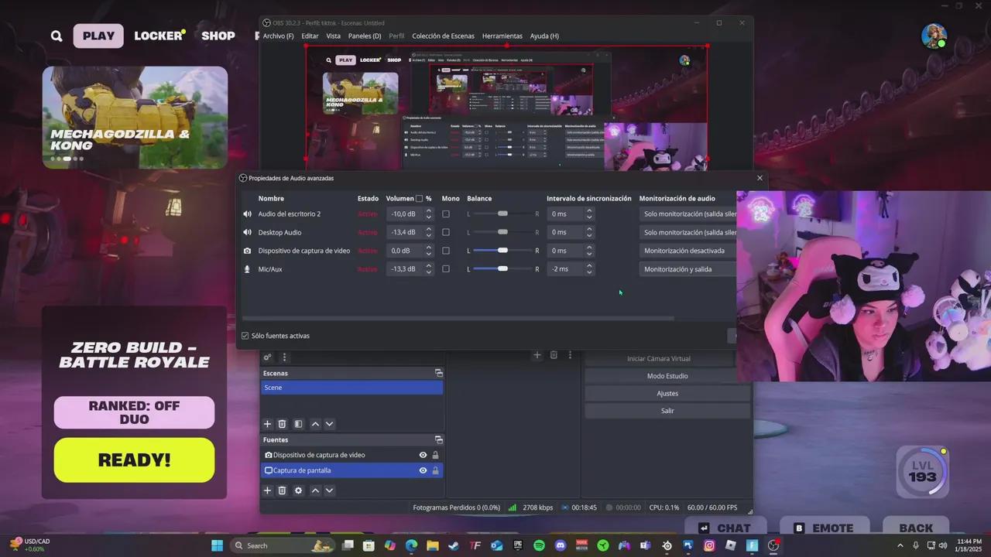
Task: Switch to the Fortnite LOCKER tab
Action: pos(158,36)
